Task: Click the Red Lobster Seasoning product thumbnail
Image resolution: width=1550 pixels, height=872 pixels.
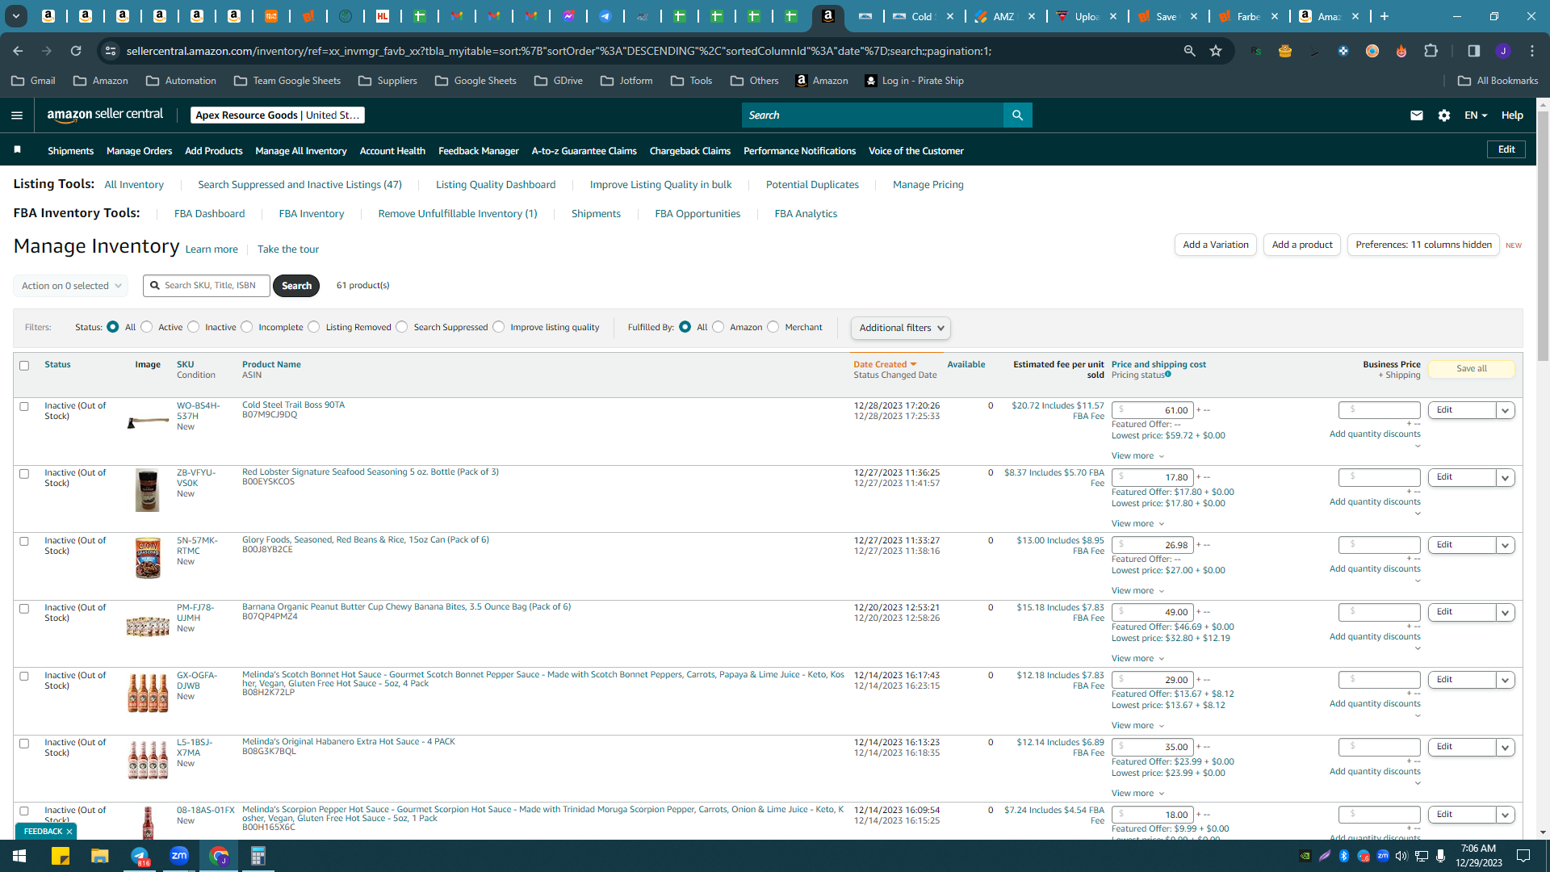Action: (147, 490)
